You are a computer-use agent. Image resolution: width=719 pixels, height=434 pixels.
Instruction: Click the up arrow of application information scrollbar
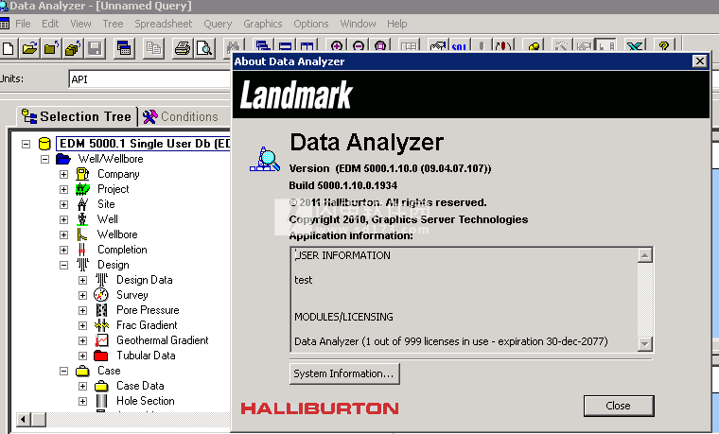tap(644, 255)
